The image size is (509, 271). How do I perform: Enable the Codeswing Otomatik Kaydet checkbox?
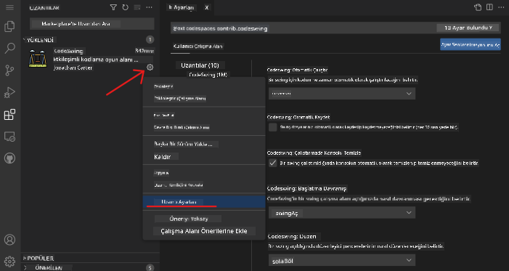click(x=273, y=127)
